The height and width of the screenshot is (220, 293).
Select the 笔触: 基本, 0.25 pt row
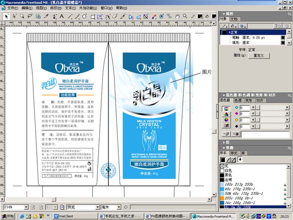(253, 37)
